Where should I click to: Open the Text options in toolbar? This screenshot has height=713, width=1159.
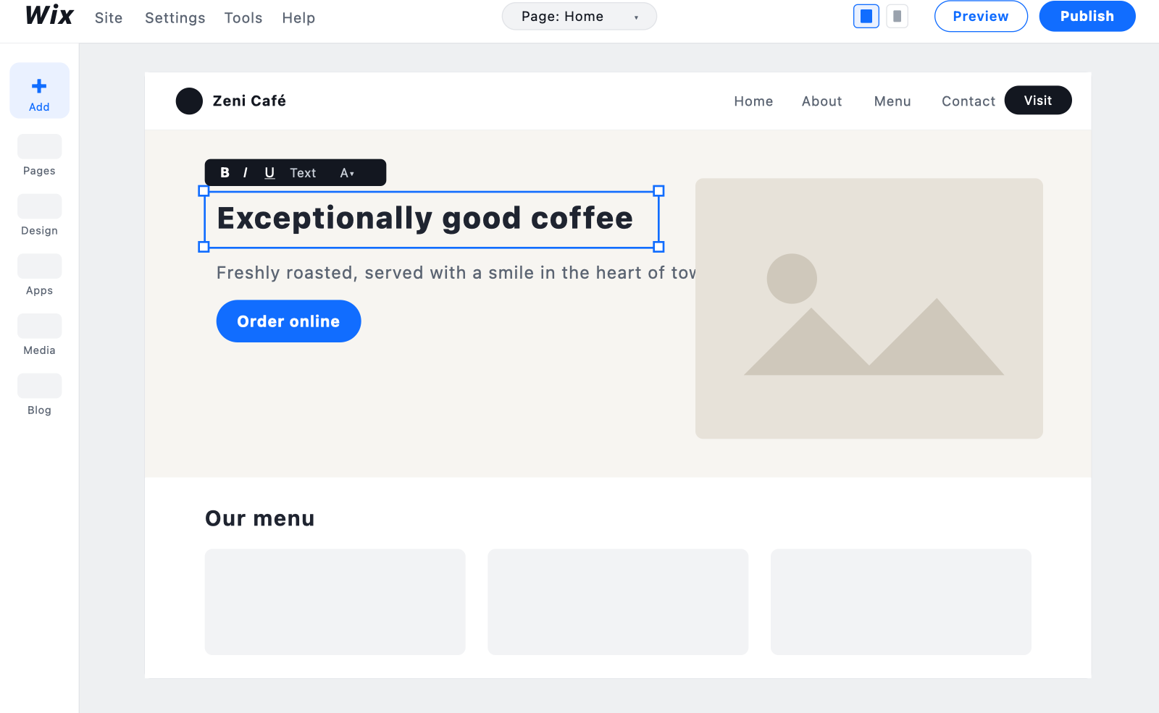[x=303, y=172]
